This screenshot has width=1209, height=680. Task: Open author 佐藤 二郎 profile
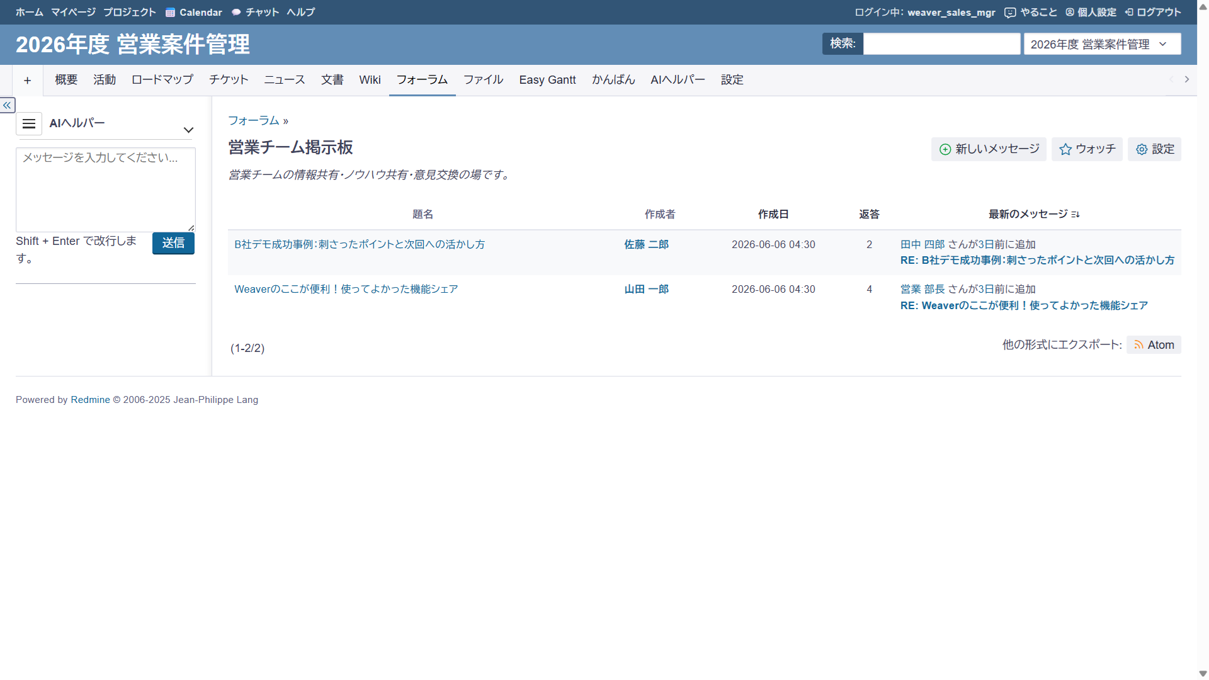647,244
